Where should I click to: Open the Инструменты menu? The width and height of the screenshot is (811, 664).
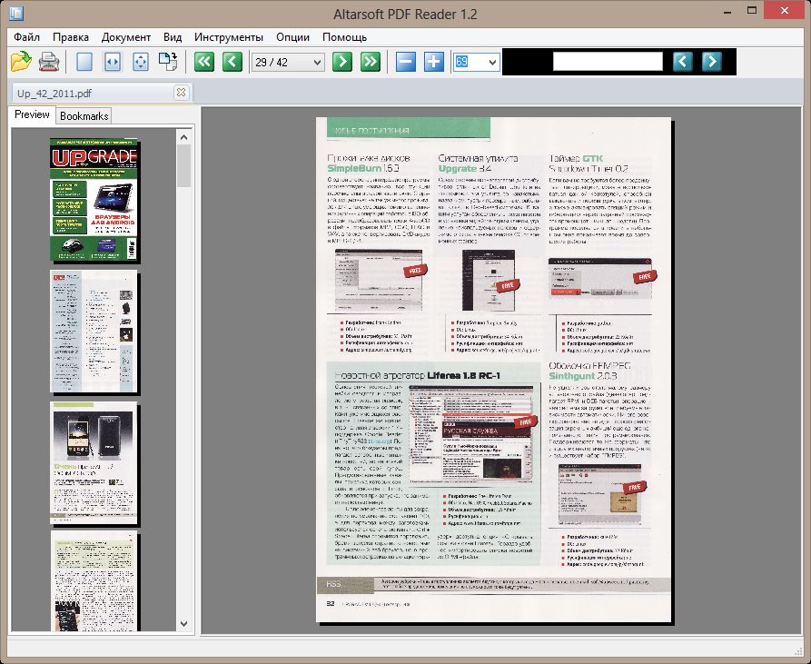coord(228,37)
